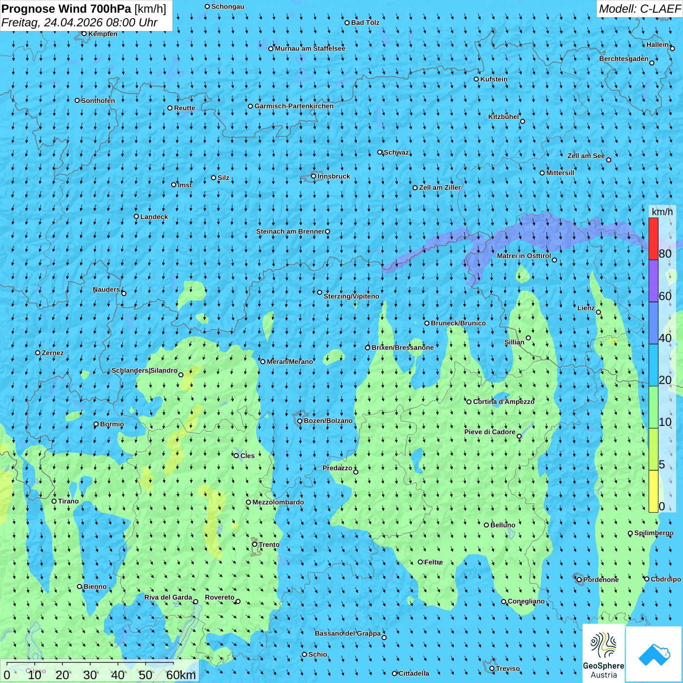The width and height of the screenshot is (683, 683).
Task: Select the green 10–20 km/h legend color
Action: pyautogui.click(x=653, y=407)
